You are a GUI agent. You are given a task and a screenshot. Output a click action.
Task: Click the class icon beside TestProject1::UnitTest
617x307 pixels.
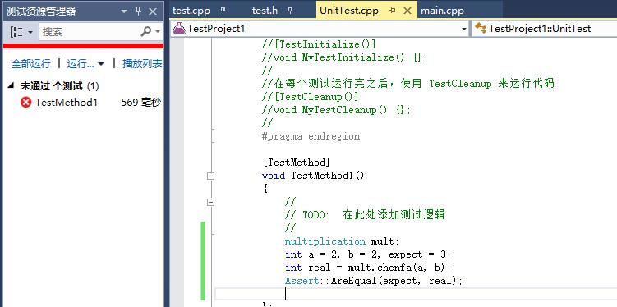pyautogui.click(x=481, y=28)
